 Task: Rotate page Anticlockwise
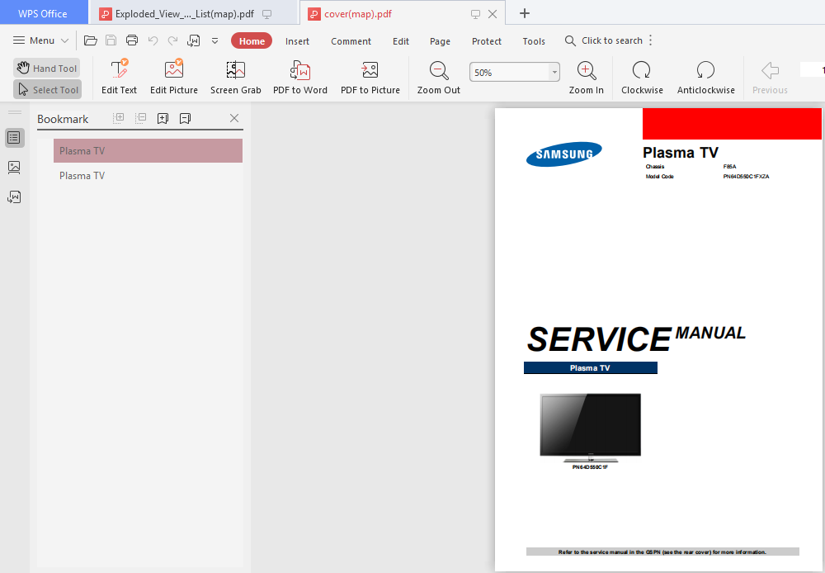pos(705,77)
